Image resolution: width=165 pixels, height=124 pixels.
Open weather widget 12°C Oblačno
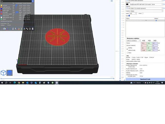[136, 83]
